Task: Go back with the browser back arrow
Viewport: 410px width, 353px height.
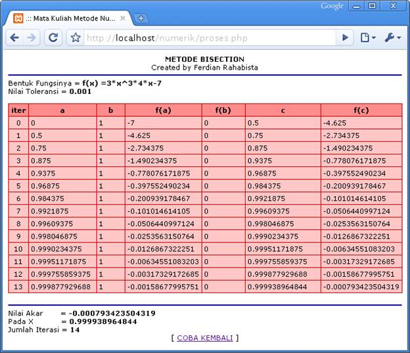Action: 14,37
